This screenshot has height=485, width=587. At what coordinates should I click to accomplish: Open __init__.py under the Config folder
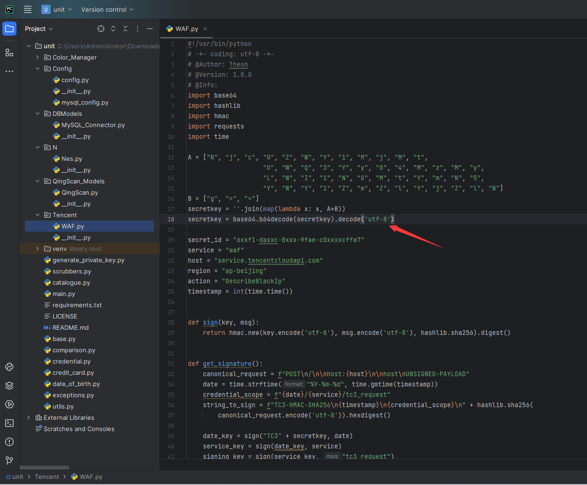tap(72, 91)
